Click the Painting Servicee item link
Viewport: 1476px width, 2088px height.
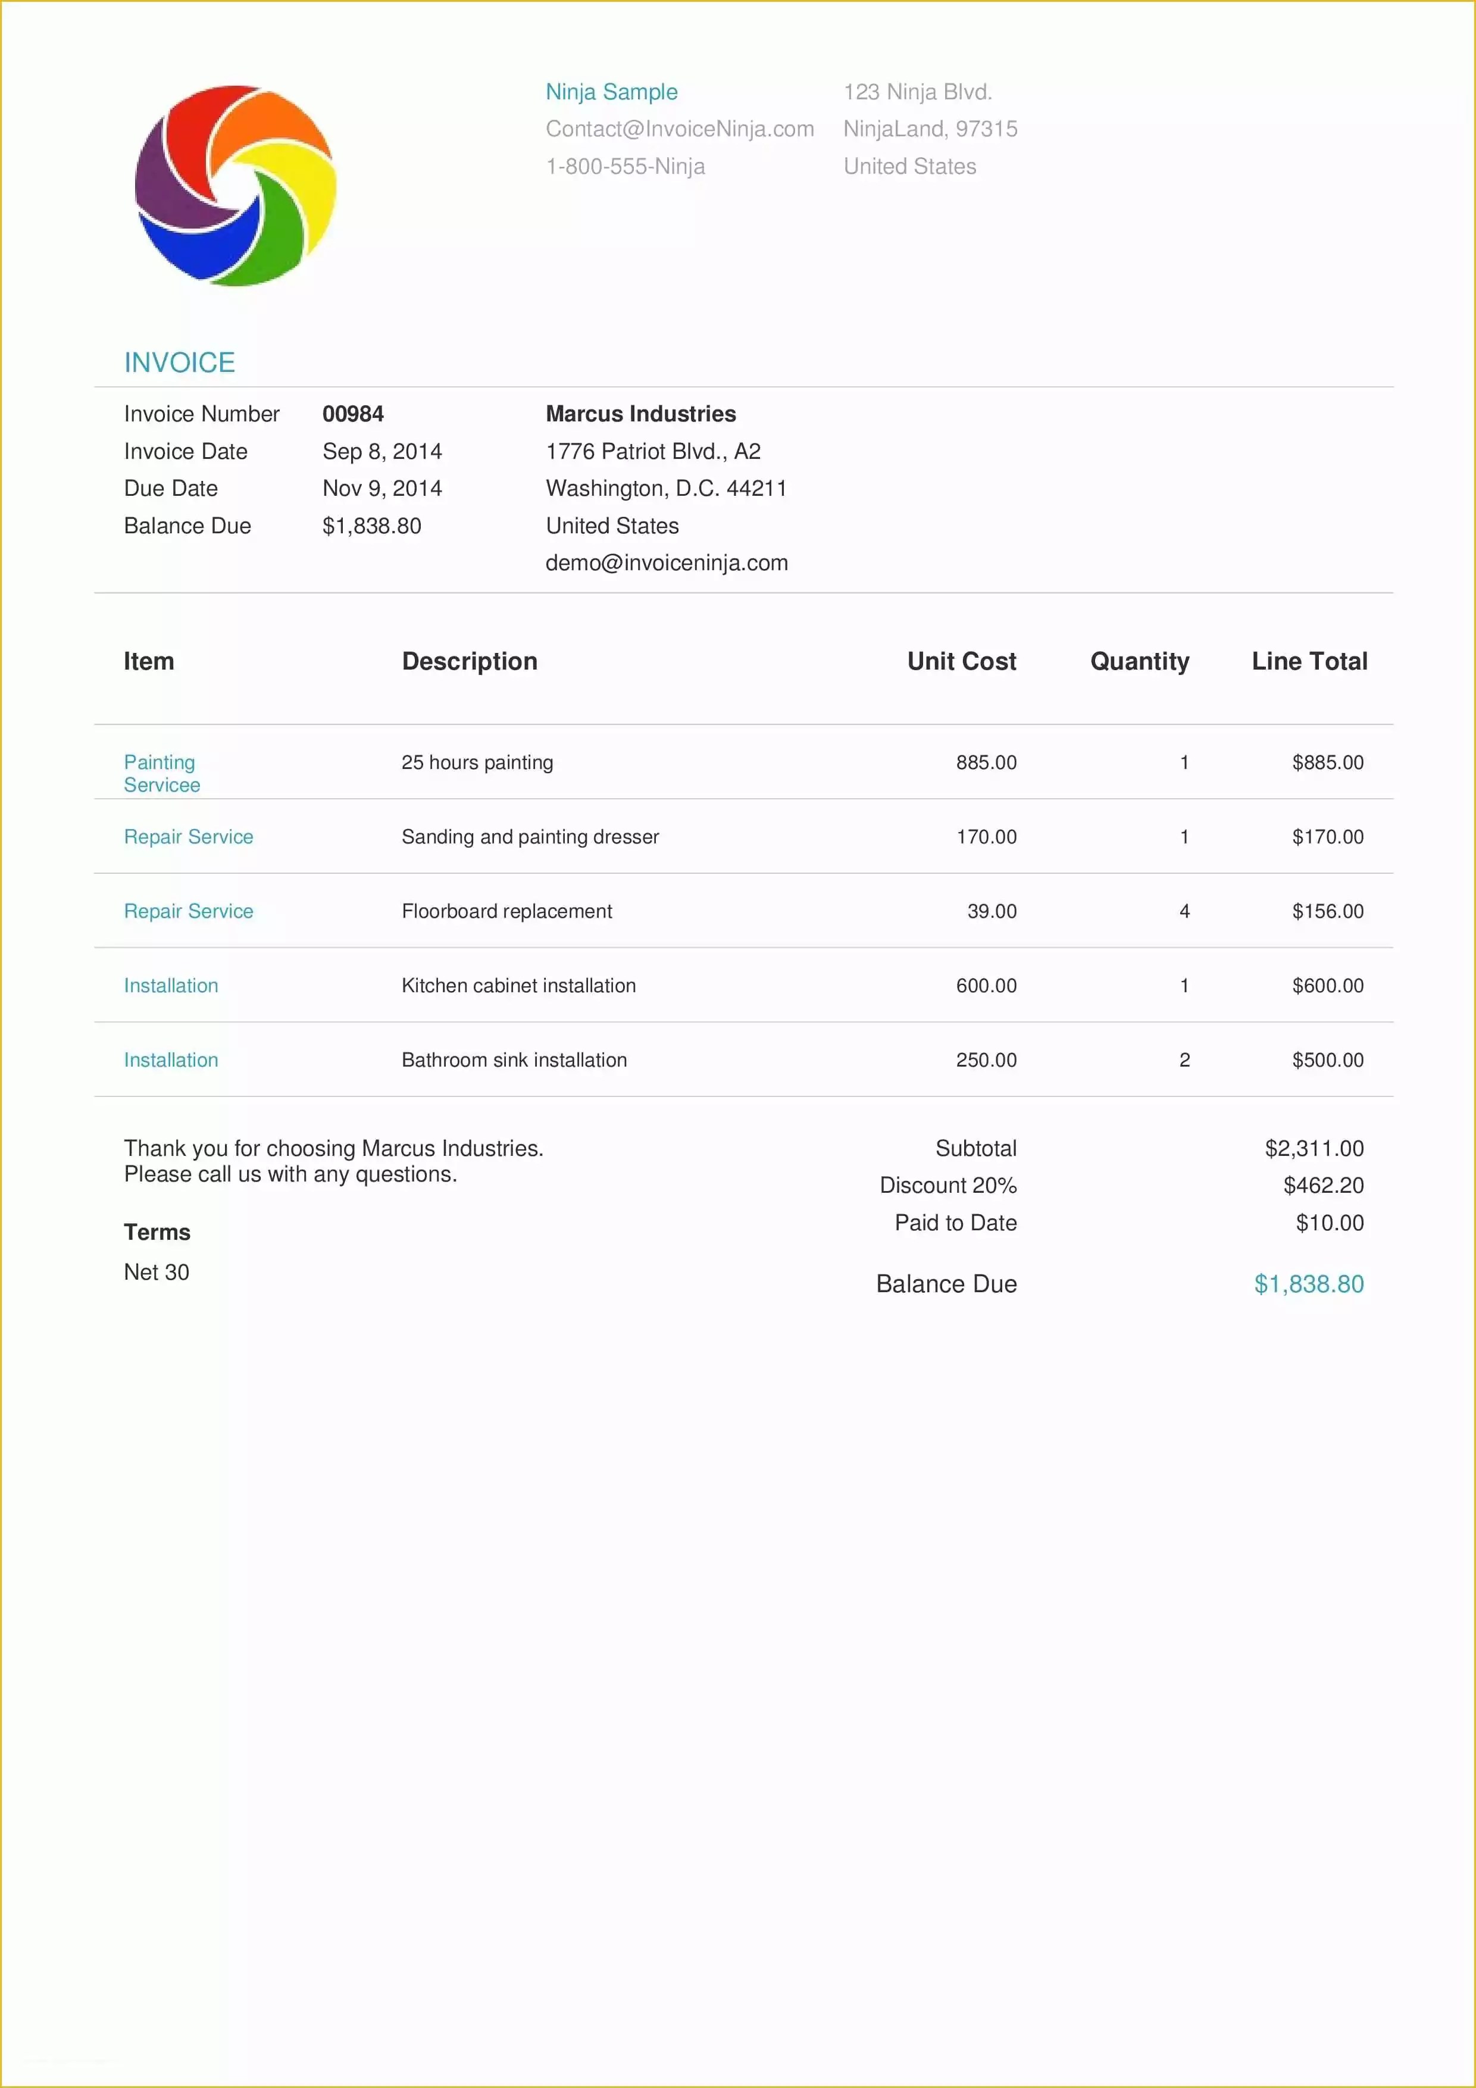pos(161,773)
